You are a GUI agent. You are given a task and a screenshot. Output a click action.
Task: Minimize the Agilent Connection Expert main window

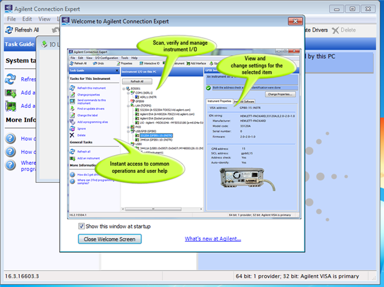click(336, 9)
